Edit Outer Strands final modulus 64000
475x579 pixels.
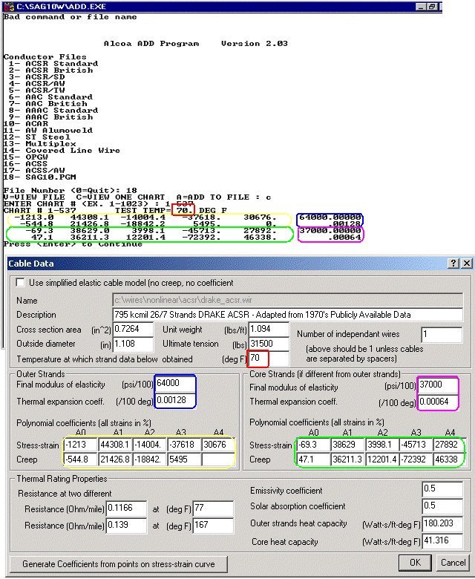pos(175,383)
